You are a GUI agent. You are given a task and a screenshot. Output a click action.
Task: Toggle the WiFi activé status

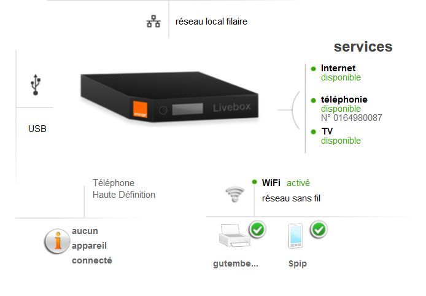tap(298, 183)
